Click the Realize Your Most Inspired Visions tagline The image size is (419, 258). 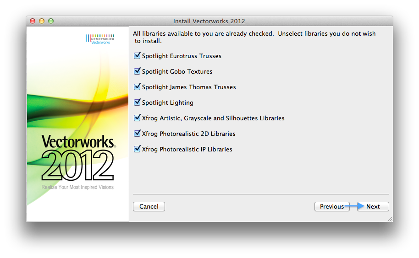click(x=77, y=187)
